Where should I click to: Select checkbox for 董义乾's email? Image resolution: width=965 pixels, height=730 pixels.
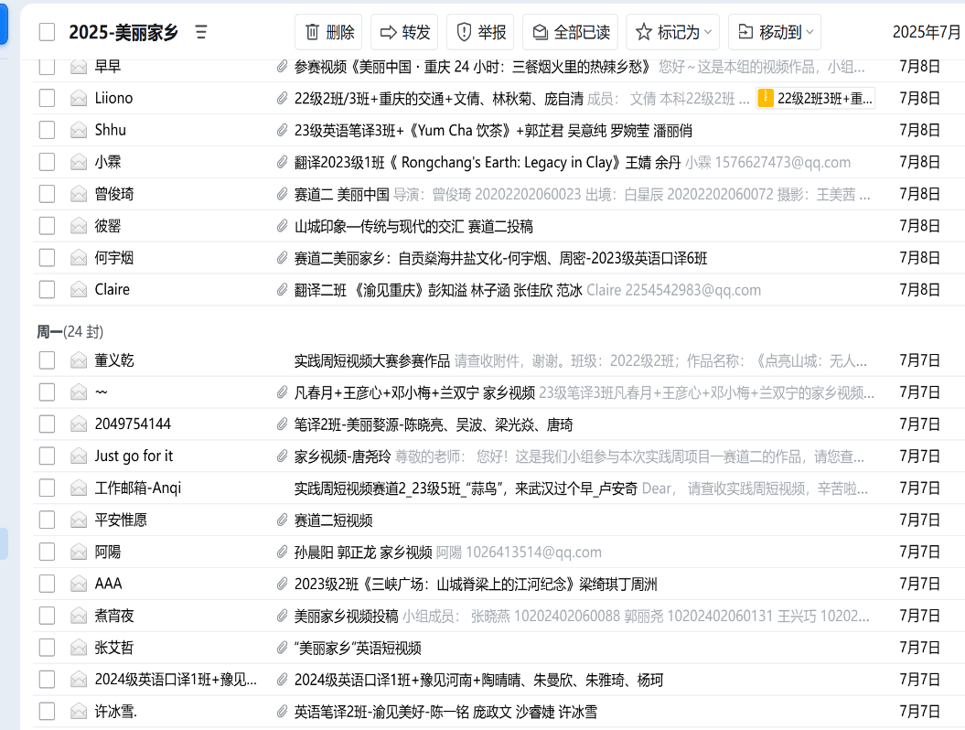[47, 360]
